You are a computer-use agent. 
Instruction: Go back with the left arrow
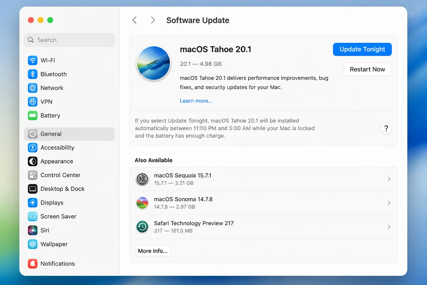tap(135, 20)
